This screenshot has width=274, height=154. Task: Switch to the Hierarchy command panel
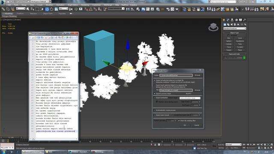(x=232, y=20)
